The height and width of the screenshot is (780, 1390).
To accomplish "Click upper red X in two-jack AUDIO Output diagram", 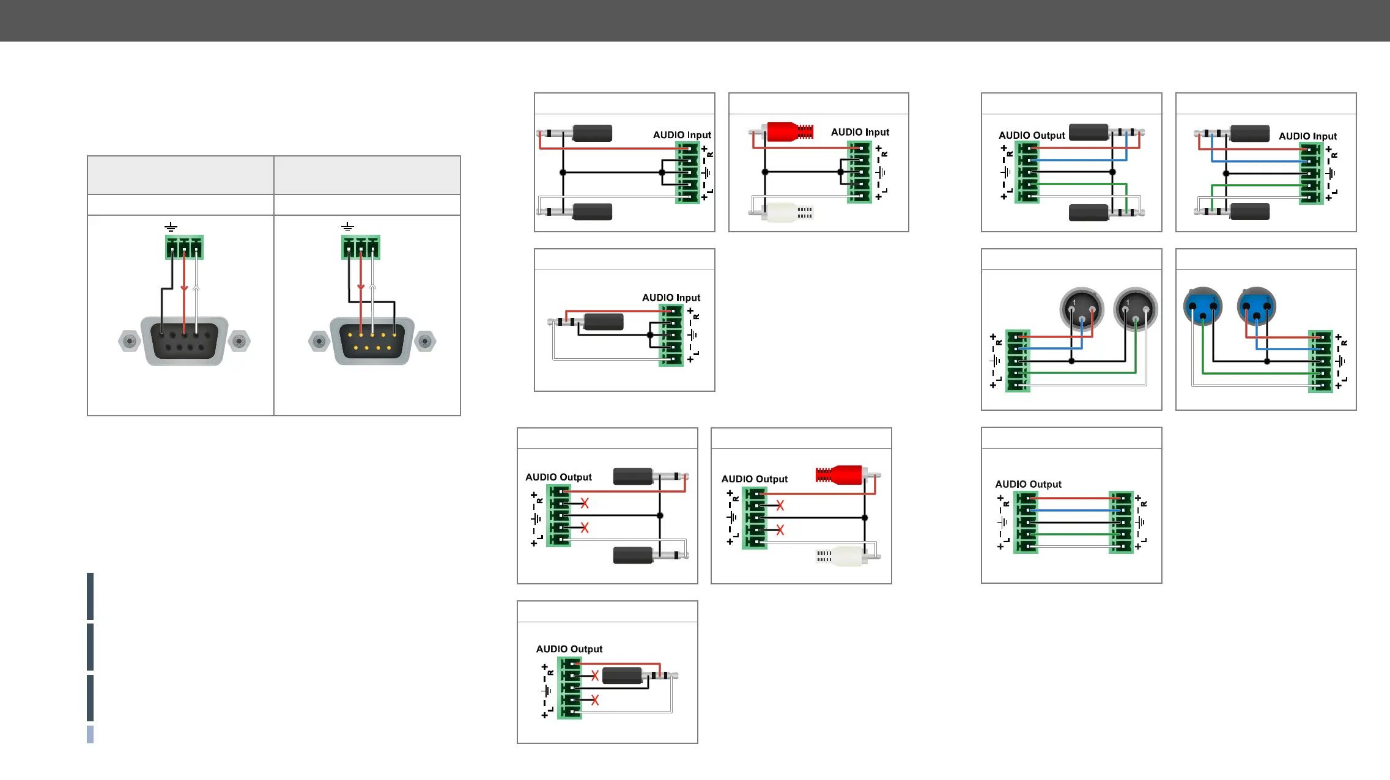I will (585, 503).
